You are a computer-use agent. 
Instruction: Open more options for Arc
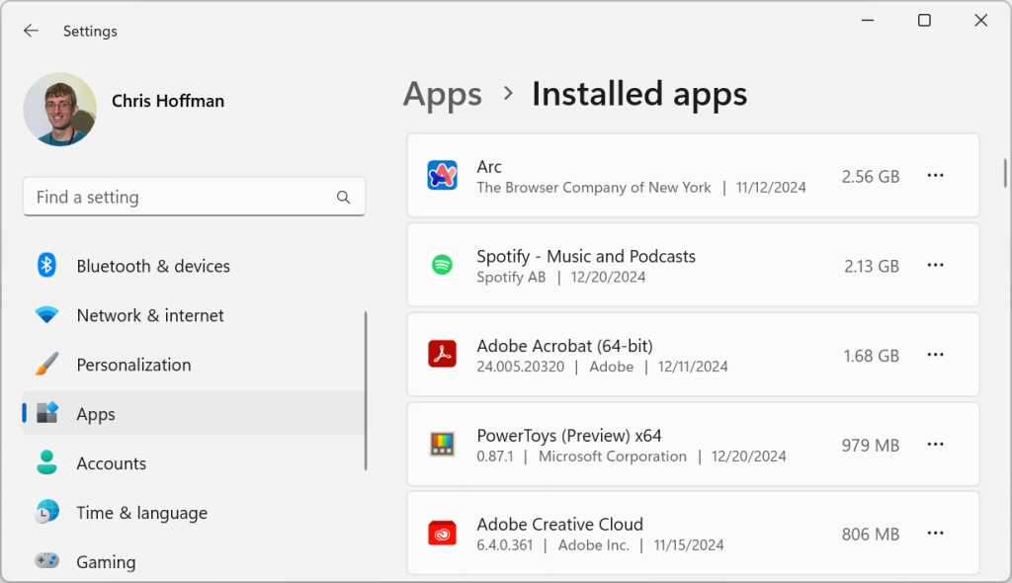click(x=935, y=175)
